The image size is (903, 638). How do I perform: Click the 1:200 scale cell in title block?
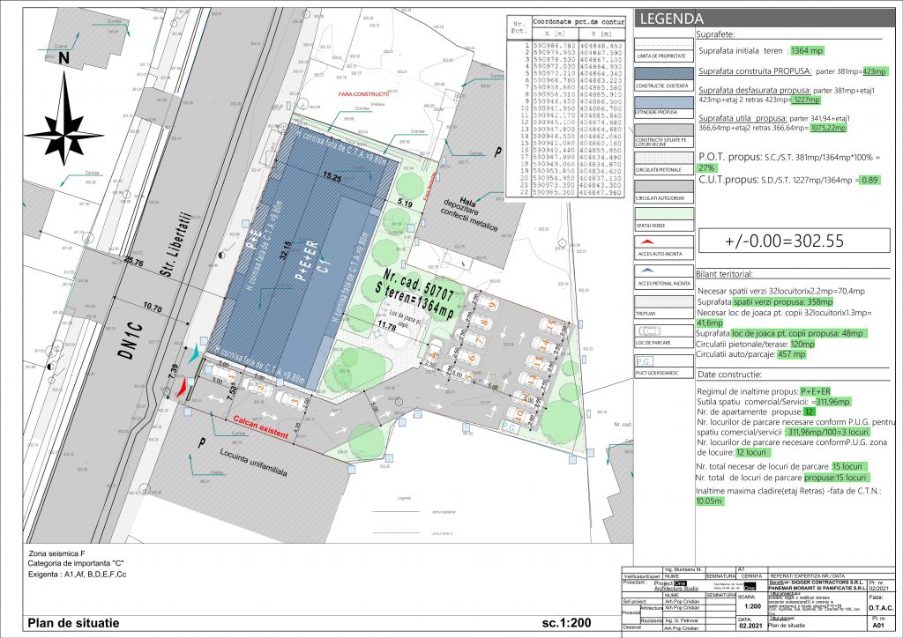[x=752, y=605]
